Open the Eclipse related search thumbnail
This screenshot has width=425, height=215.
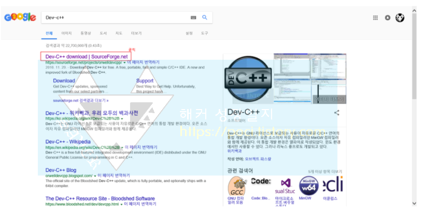[x=333, y=184]
